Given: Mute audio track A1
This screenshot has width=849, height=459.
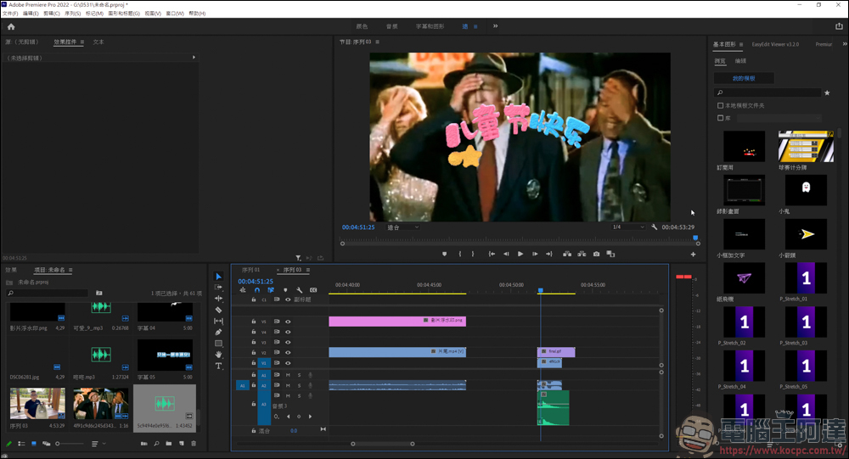Looking at the screenshot, I should point(288,375).
